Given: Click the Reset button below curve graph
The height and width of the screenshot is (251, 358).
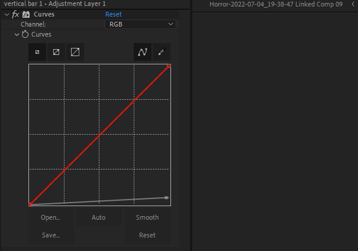Looking at the screenshot, I should point(147,235).
